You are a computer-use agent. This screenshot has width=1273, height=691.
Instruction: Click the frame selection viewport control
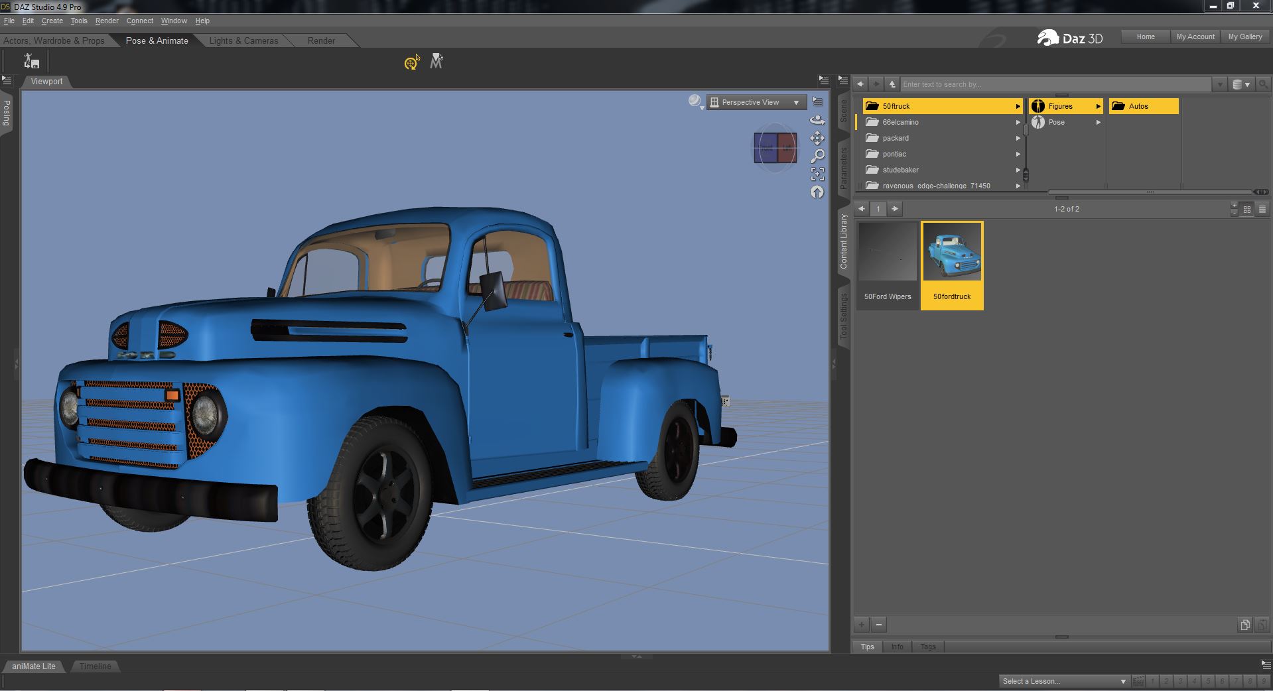(817, 174)
